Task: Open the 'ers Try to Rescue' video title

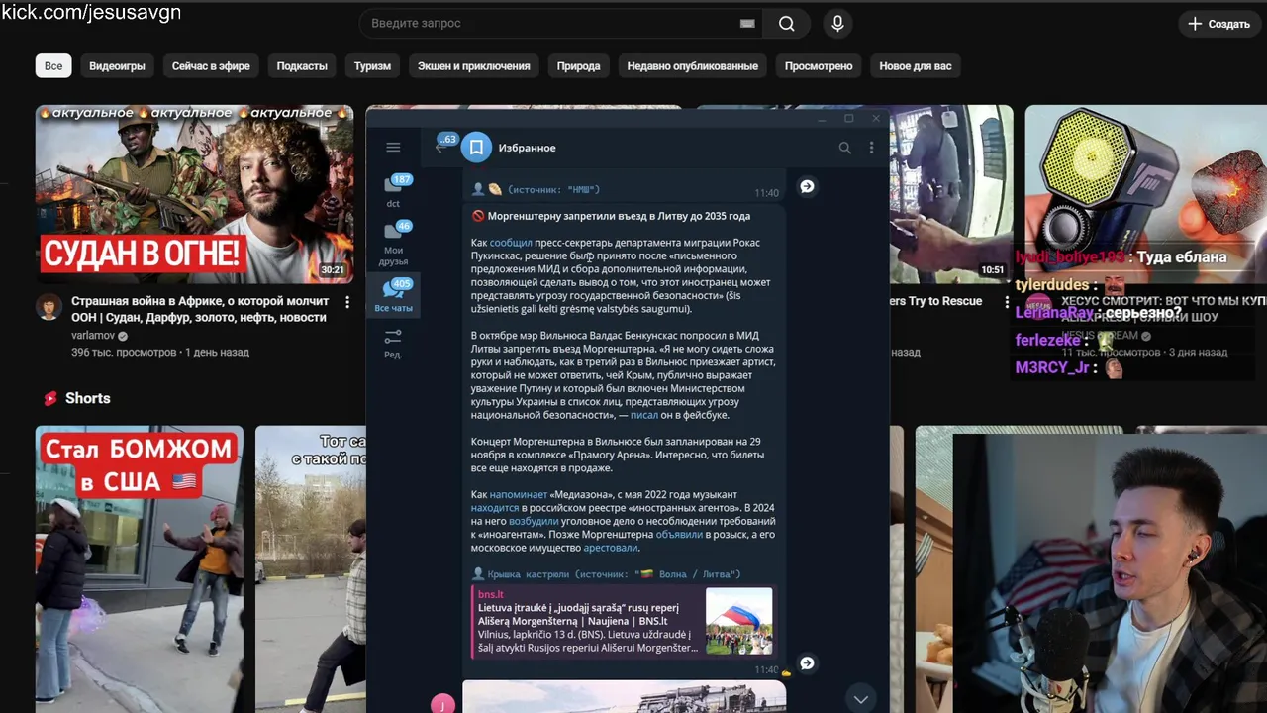Action: [935, 301]
